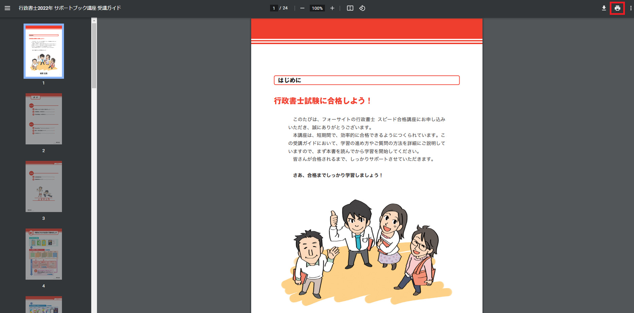Click the red 行政書士試験に合格しよう！ headline
This screenshot has height=313, width=634.
[322, 101]
